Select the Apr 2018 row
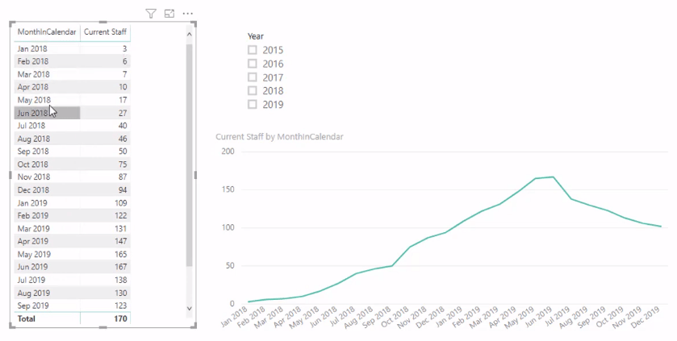Screen dimensions: 677x341 click(72, 87)
